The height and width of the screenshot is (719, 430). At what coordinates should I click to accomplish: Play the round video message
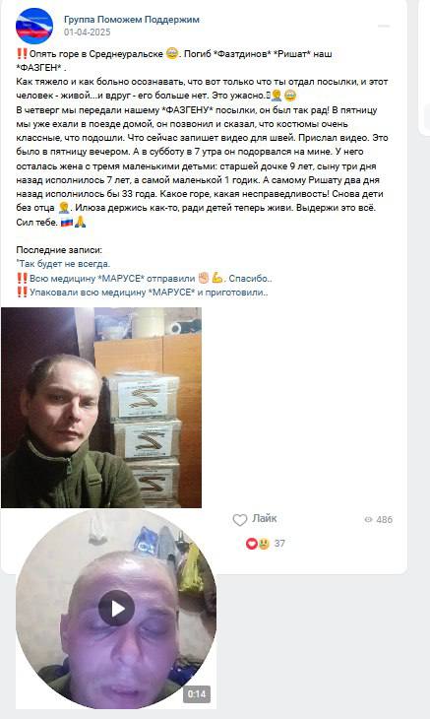(x=116, y=609)
